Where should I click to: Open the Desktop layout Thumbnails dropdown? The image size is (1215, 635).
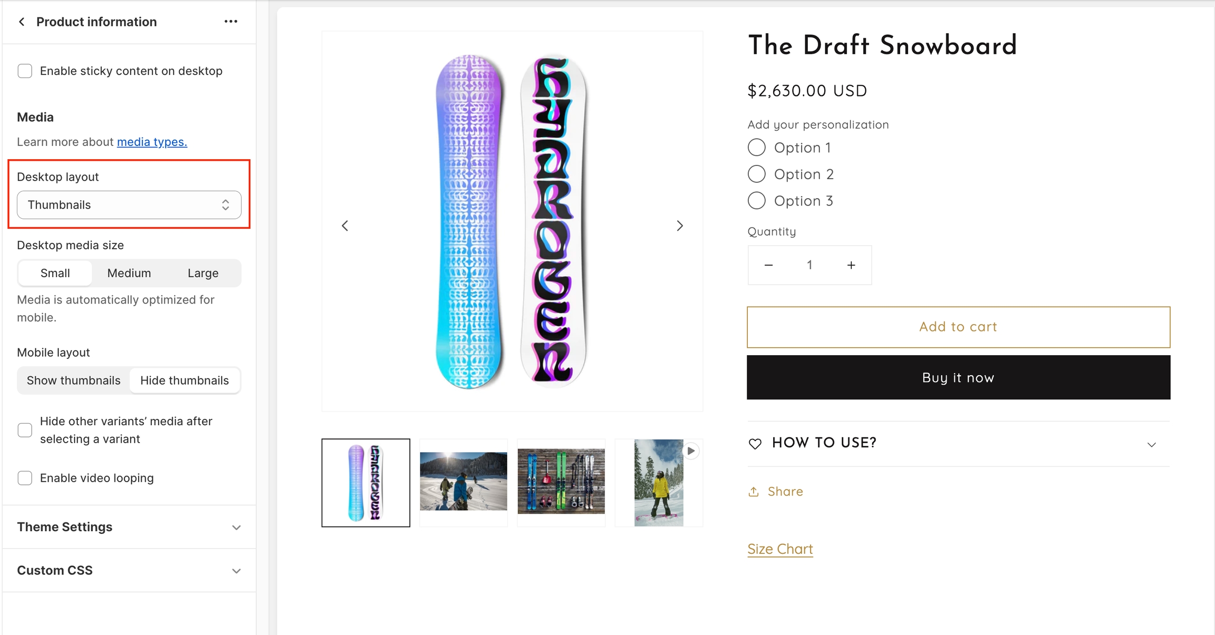(x=129, y=205)
